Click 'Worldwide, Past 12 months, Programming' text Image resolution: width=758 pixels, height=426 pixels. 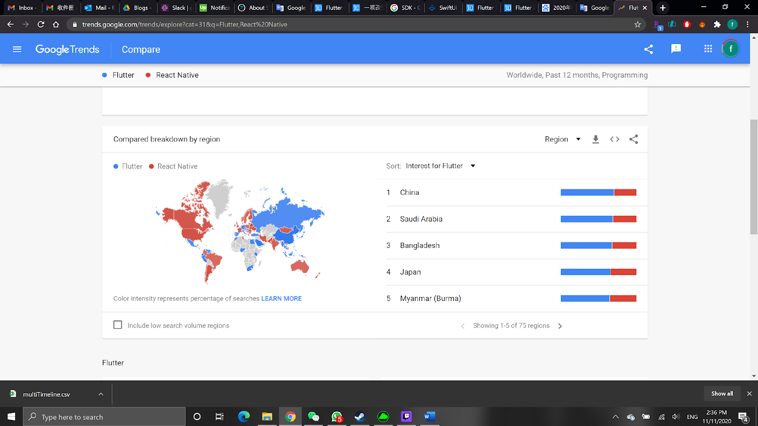pos(577,75)
